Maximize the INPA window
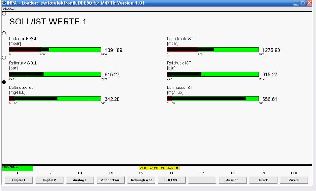316x191 pixels. 303,3
